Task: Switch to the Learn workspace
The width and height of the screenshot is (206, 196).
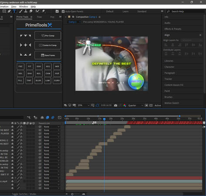Action: [125, 11]
